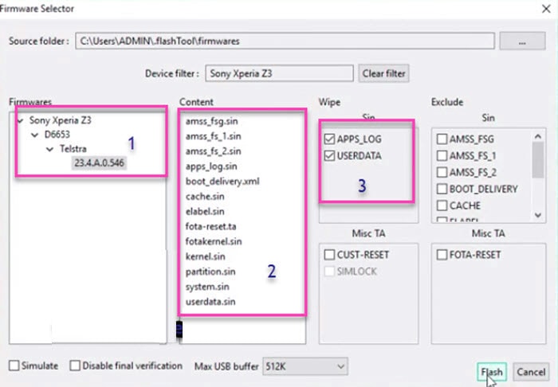Select the Telstra tree label
558x387 pixels.
point(73,149)
